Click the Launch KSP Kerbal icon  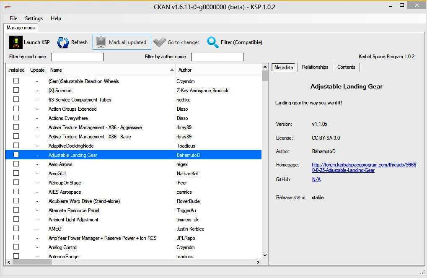16,42
